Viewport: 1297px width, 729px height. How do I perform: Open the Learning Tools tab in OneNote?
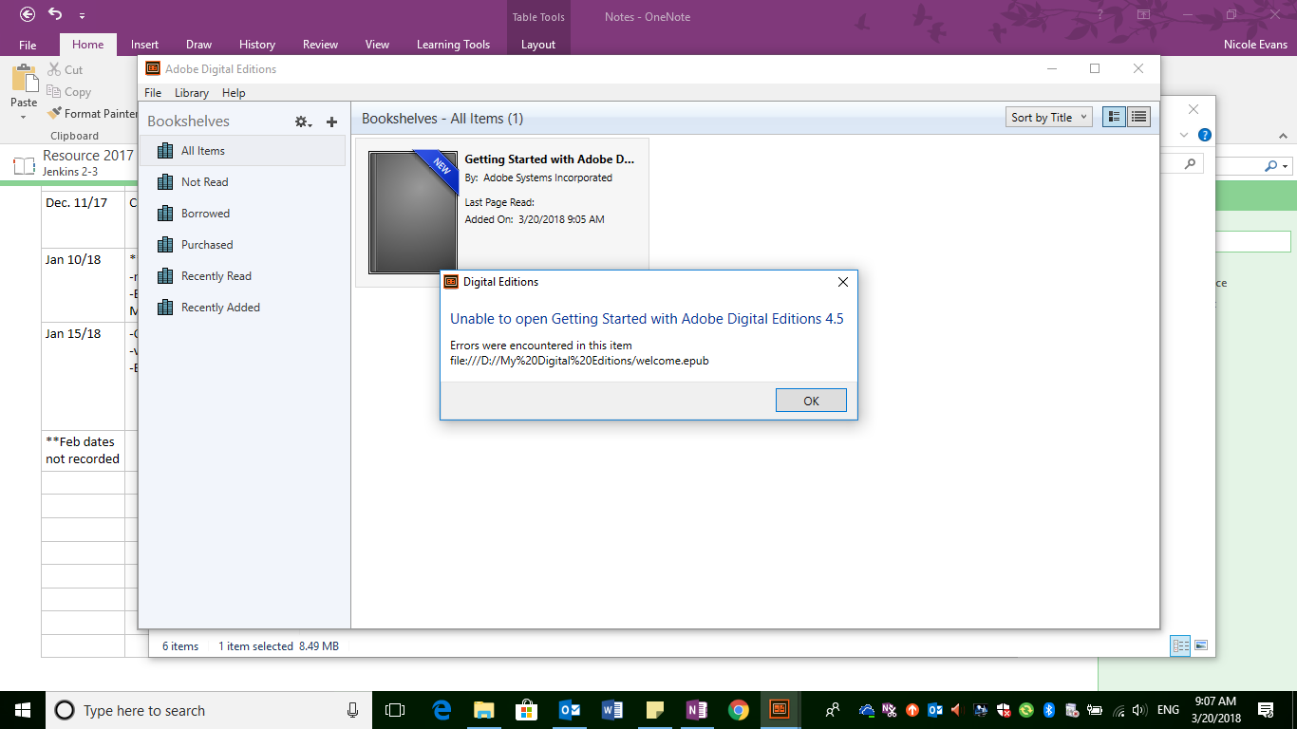click(x=453, y=45)
